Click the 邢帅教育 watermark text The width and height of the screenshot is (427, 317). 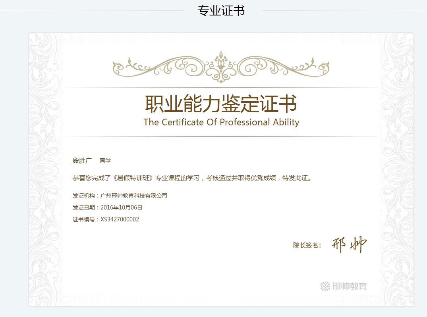point(350,286)
